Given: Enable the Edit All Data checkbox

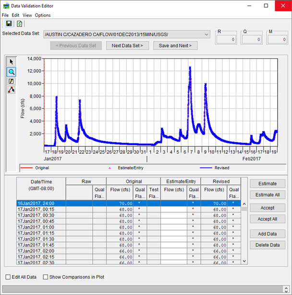Looking at the screenshot, I should pos(8,277).
